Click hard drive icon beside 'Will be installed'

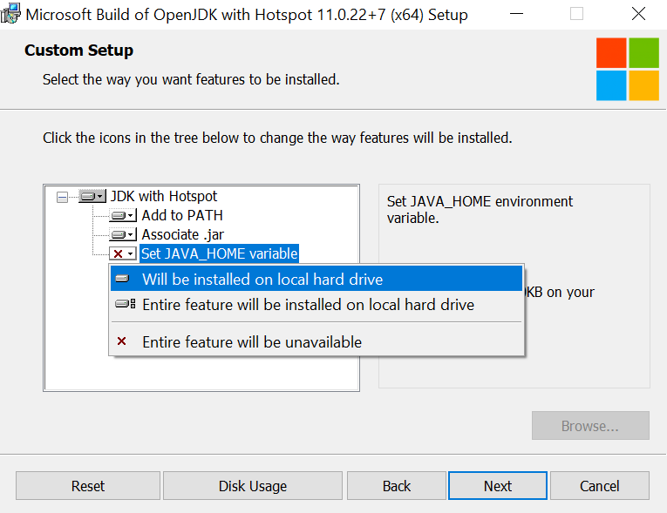pyautogui.click(x=122, y=279)
